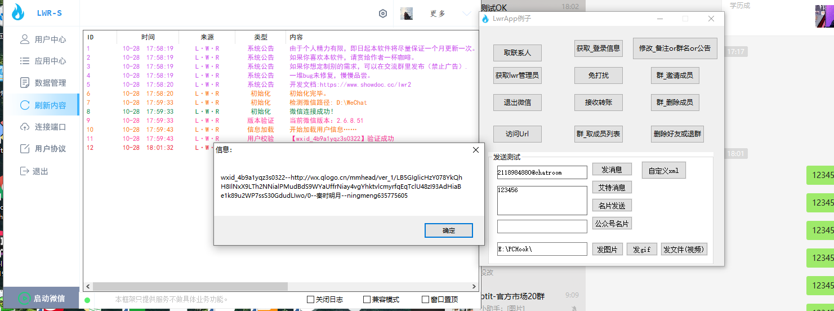
Task: Select log row 当前微信版本: 2.6.8.51
Action: tap(280, 121)
